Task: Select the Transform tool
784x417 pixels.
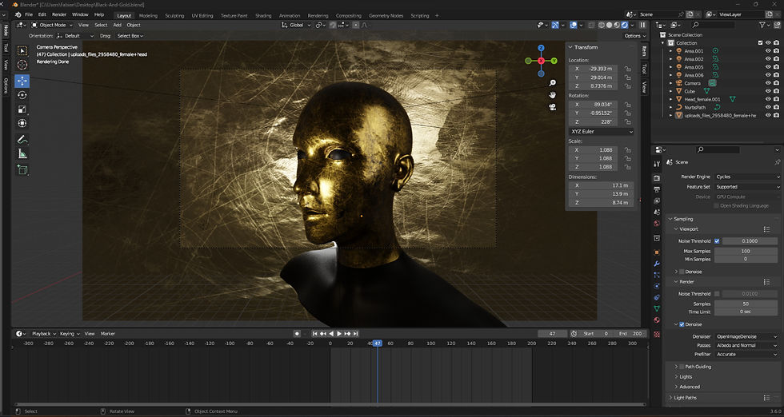Action: pyautogui.click(x=22, y=123)
